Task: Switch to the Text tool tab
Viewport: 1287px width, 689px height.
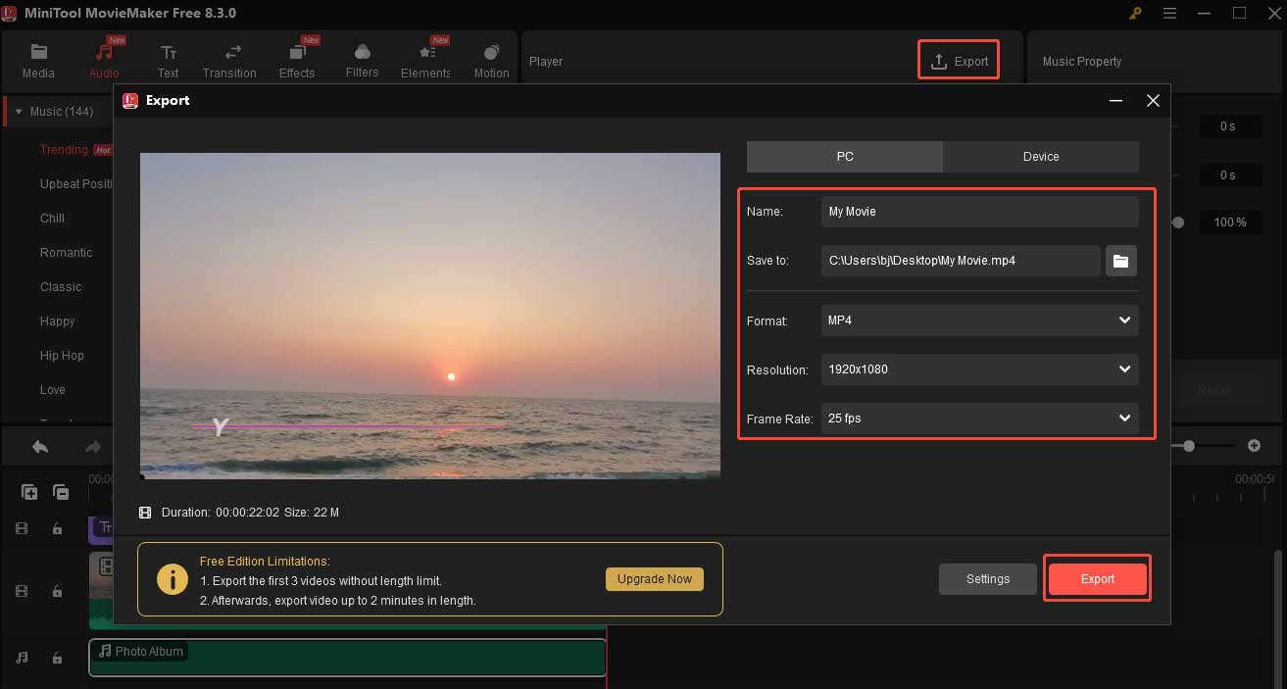Action: (169, 61)
